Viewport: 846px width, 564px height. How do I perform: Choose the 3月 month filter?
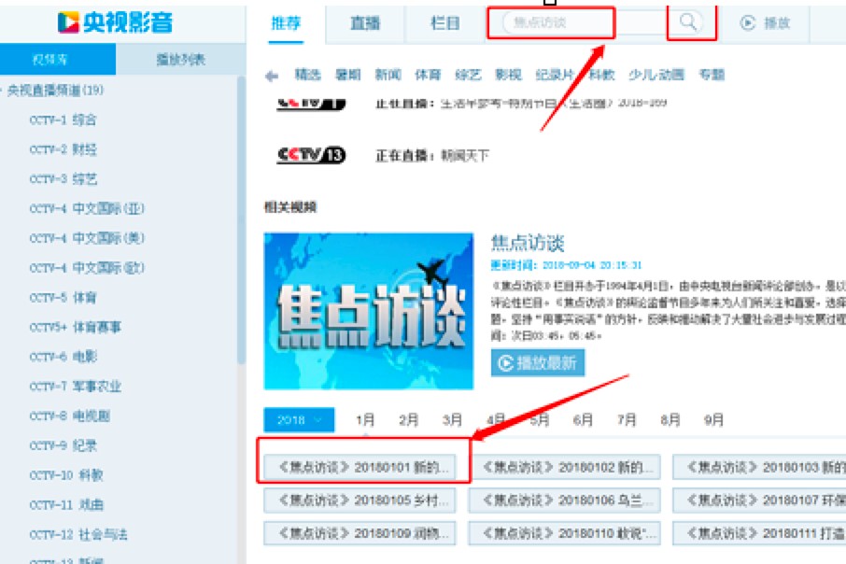(452, 420)
